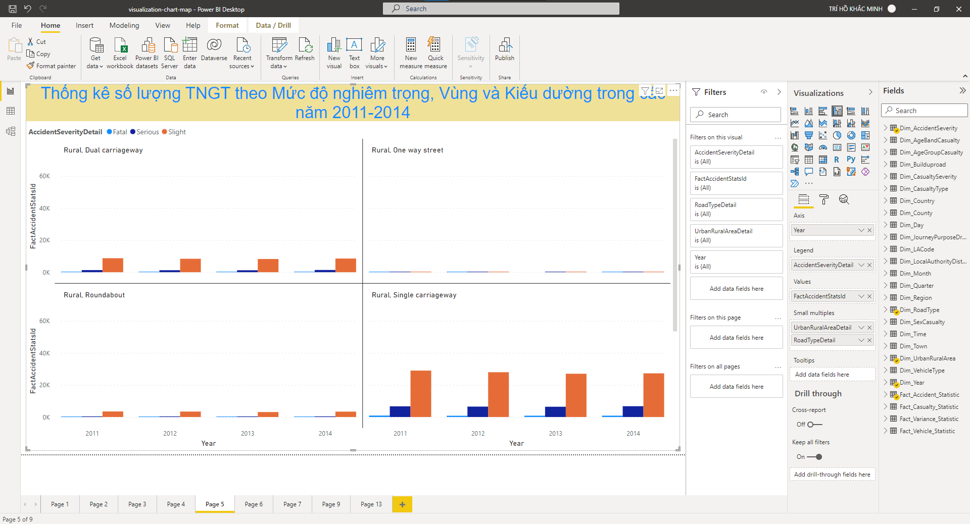Select the pie chart visualization
The width and height of the screenshot is (970, 524).
coord(837,135)
